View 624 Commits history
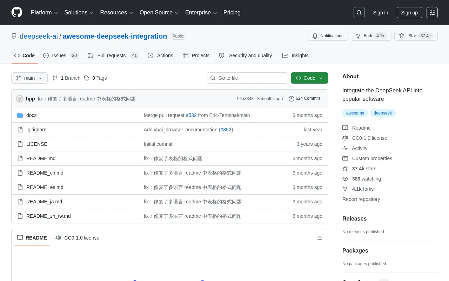This screenshot has height=281, width=449. 304,98
